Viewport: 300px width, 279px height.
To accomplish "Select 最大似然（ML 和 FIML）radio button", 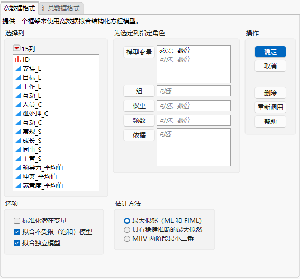I will 127,221.
